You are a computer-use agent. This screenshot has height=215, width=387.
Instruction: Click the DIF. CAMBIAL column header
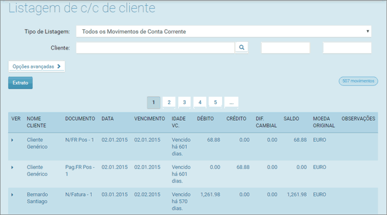pyautogui.click(x=266, y=122)
